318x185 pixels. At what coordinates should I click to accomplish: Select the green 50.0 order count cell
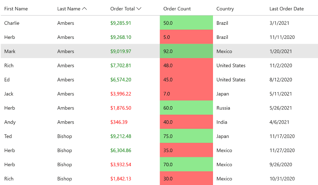point(186,23)
